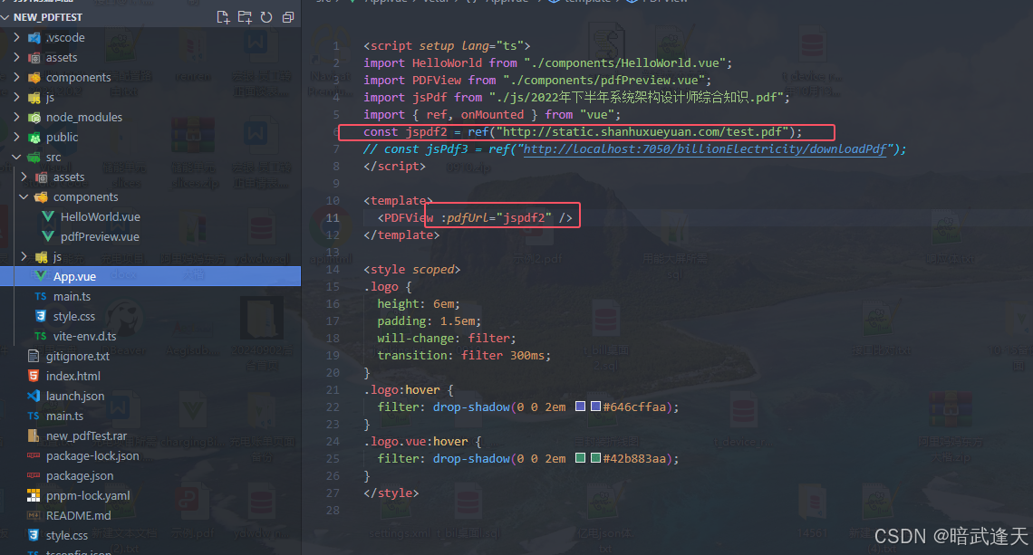Open root-level style.css below README.md
The image size is (1033, 555).
coord(66,535)
